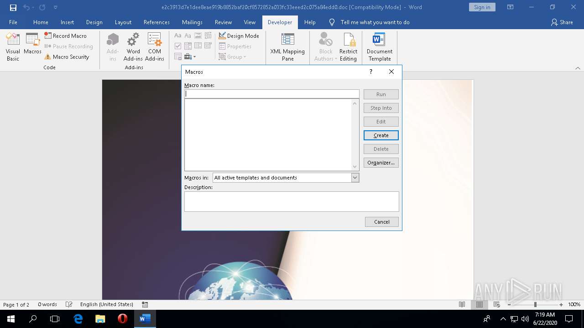
Task: Switch to Print Layout view
Action: (479, 304)
